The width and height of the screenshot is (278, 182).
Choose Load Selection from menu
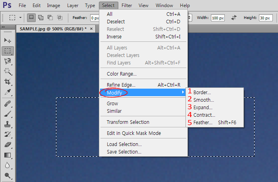pyautogui.click(x=143, y=144)
